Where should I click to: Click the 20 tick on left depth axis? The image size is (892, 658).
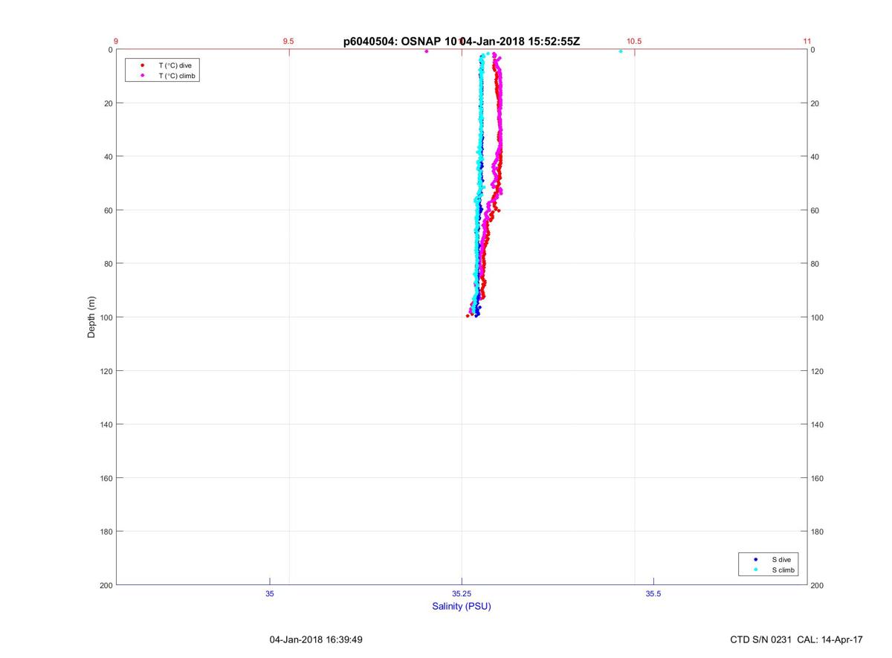(x=108, y=103)
